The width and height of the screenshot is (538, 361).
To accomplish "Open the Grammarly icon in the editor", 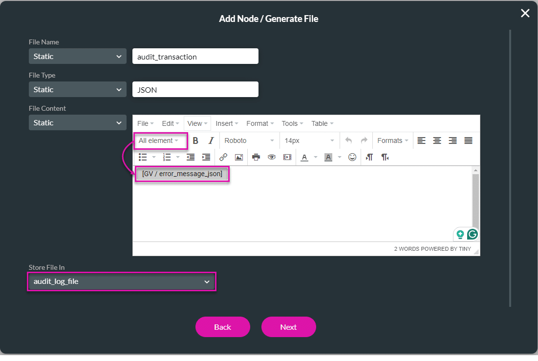I will tap(473, 234).
